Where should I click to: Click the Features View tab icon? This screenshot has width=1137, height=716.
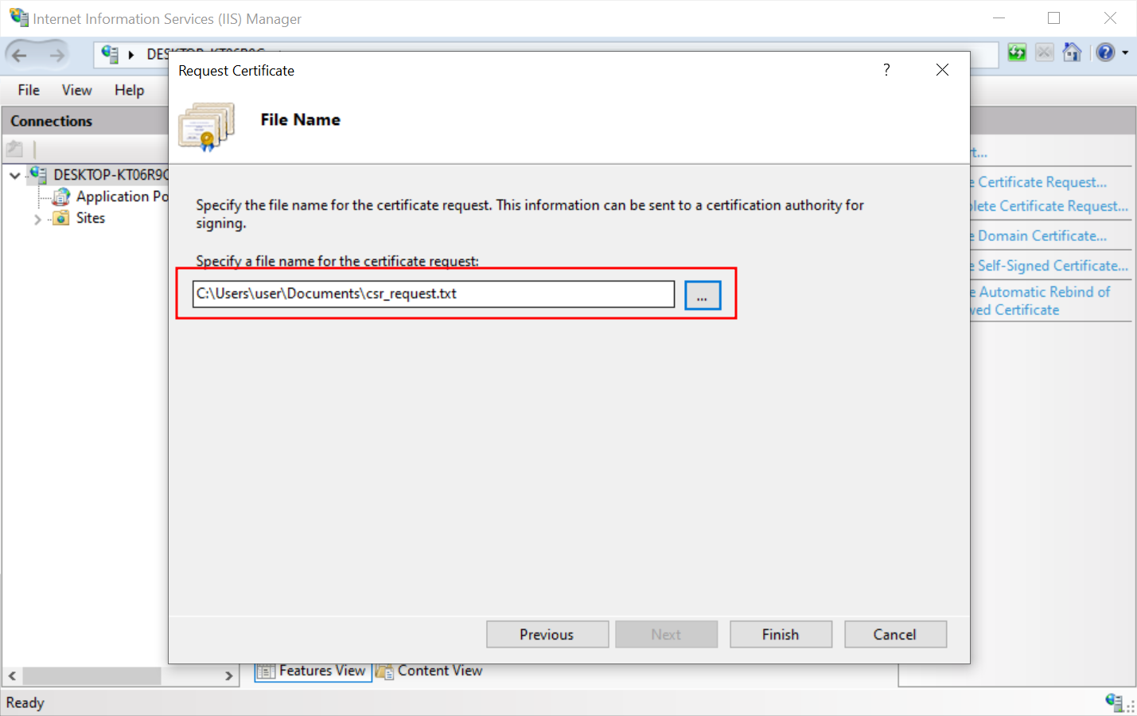266,671
